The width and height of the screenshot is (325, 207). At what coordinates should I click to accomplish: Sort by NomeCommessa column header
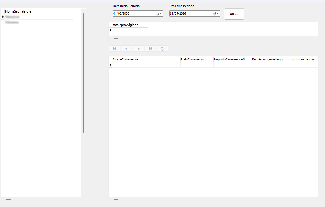click(146, 59)
